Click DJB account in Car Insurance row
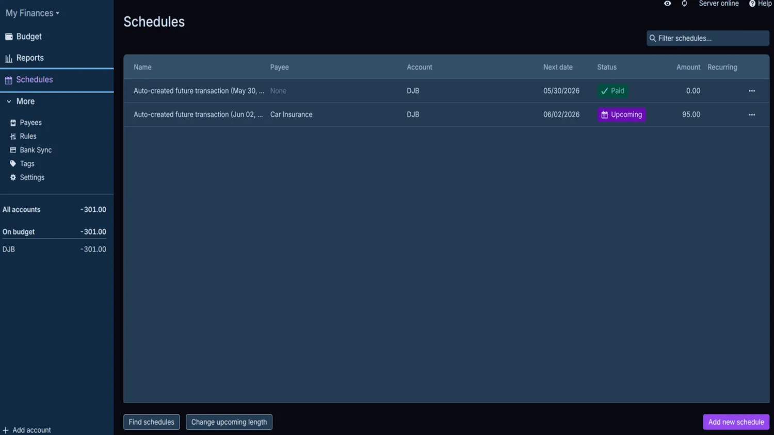This screenshot has width=774, height=435. click(413, 114)
